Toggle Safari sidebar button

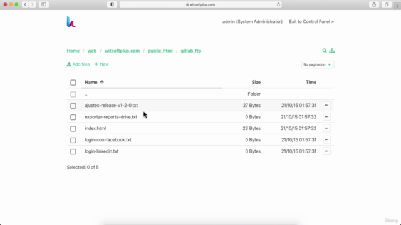tap(44, 4)
